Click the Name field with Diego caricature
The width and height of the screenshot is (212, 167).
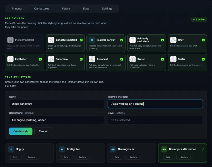57,104
